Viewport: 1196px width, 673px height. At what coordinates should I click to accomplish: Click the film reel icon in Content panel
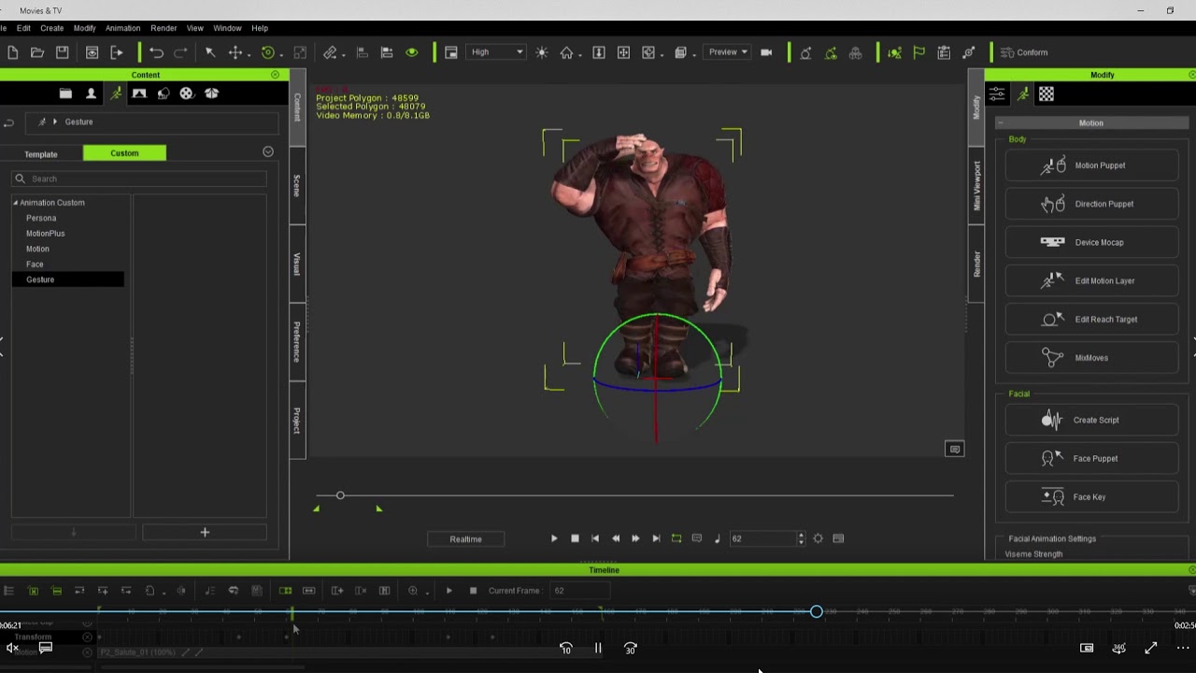[187, 93]
